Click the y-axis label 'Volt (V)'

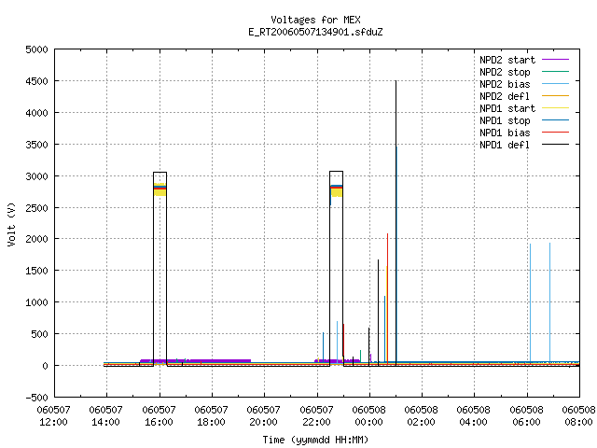tap(11, 225)
